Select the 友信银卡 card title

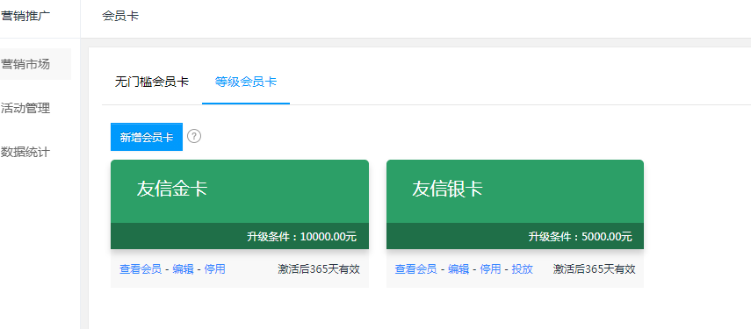tap(447, 189)
